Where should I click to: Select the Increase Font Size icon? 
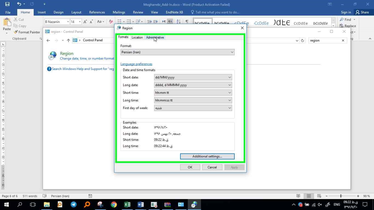(x=85, y=22)
